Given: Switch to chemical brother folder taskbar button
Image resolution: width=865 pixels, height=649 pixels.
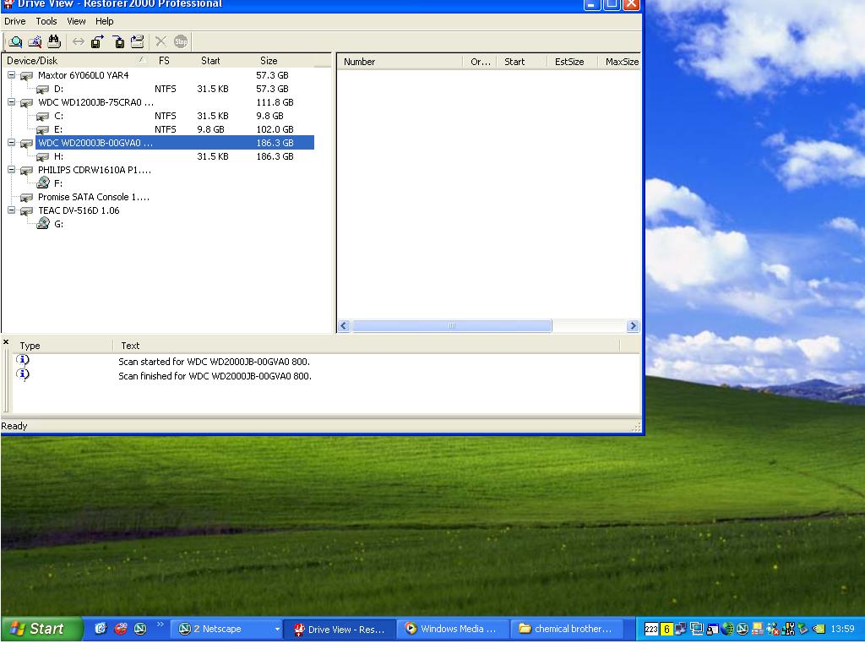Looking at the screenshot, I should coord(567,629).
